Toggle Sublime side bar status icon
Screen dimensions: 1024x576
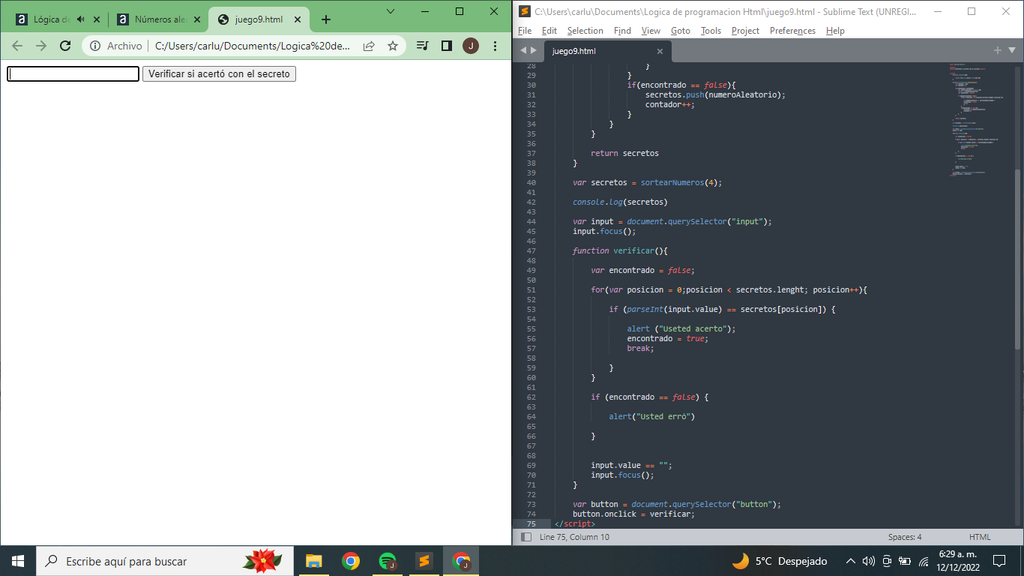click(526, 537)
